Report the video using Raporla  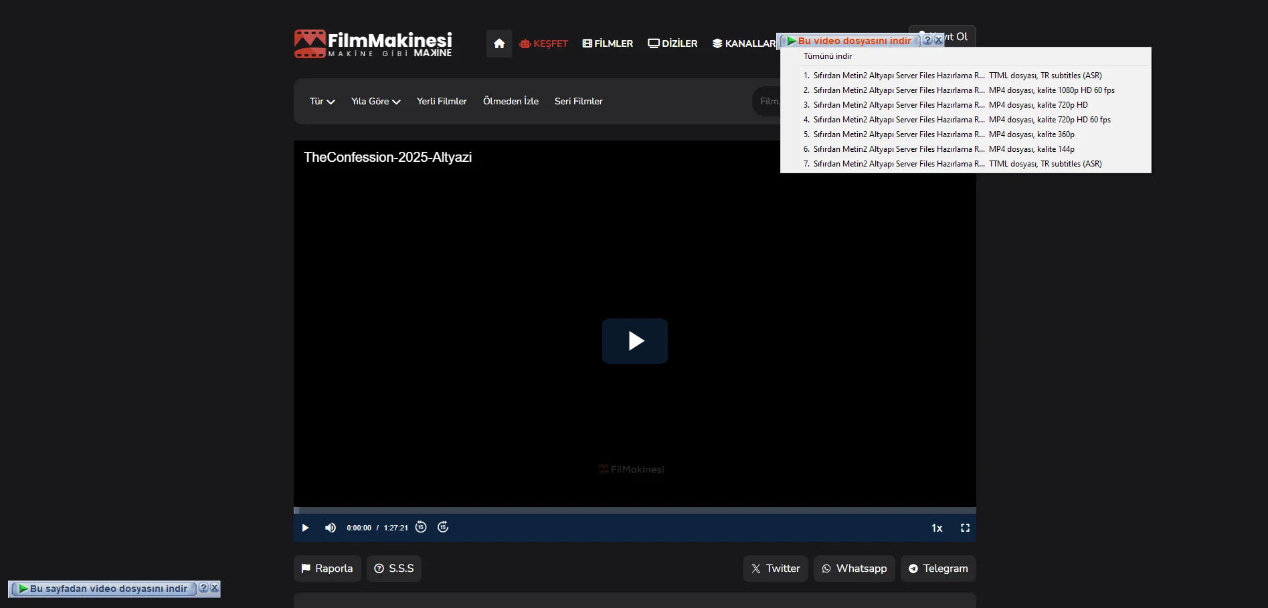coord(327,569)
